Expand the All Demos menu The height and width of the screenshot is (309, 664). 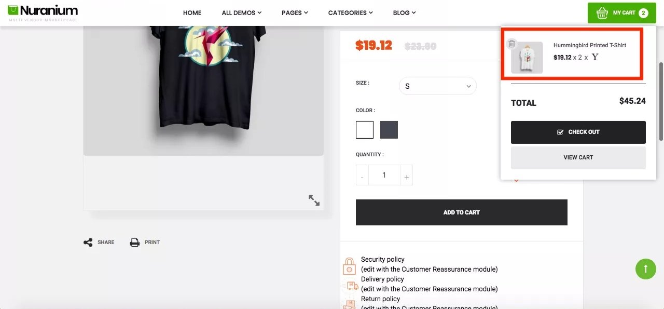point(241,13)
